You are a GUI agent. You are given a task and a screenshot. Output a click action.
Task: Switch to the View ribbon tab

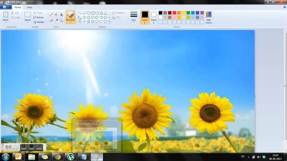pos(29,7)
